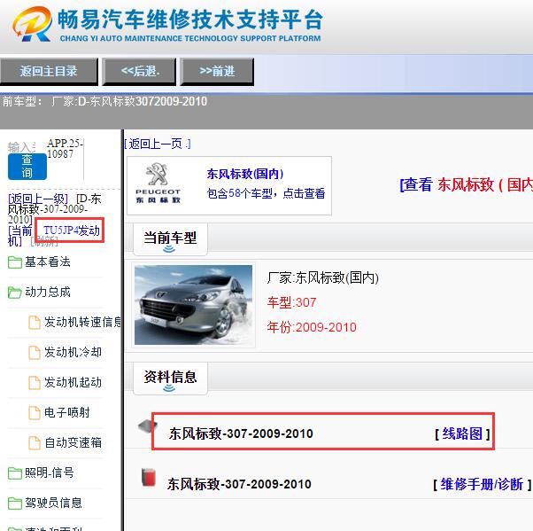The height and width of the screenshot is (531, 533).
Task: Click the Peugeot 307 car thumbnail
Action: [x=193, y=305]
